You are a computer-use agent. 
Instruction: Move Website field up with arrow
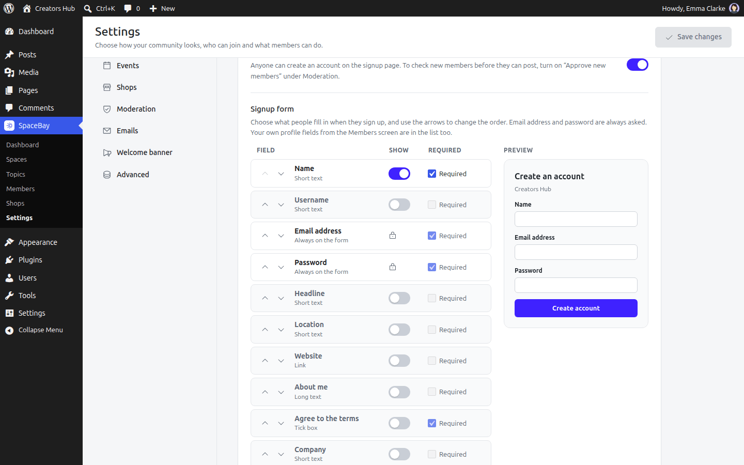(x=265, y=361)
